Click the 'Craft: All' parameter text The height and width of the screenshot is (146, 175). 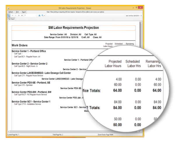[85, 37]
